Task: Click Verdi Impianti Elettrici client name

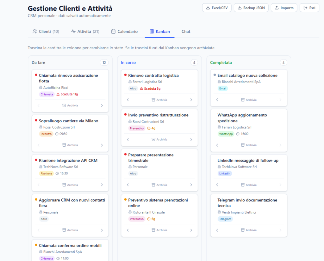Action: pos(239,212)
